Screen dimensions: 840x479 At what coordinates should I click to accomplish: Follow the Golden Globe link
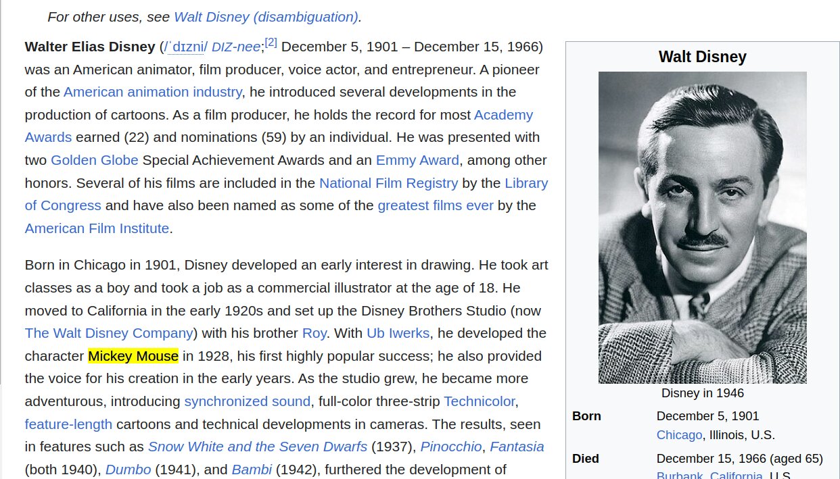point(95,160)
